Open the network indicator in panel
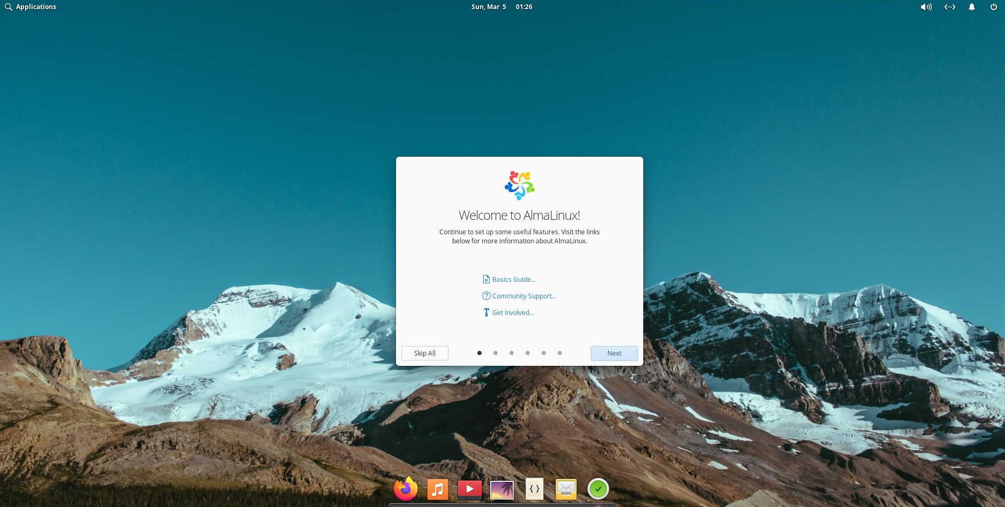This screenshot has height=507, width=1005. point(949,7)
